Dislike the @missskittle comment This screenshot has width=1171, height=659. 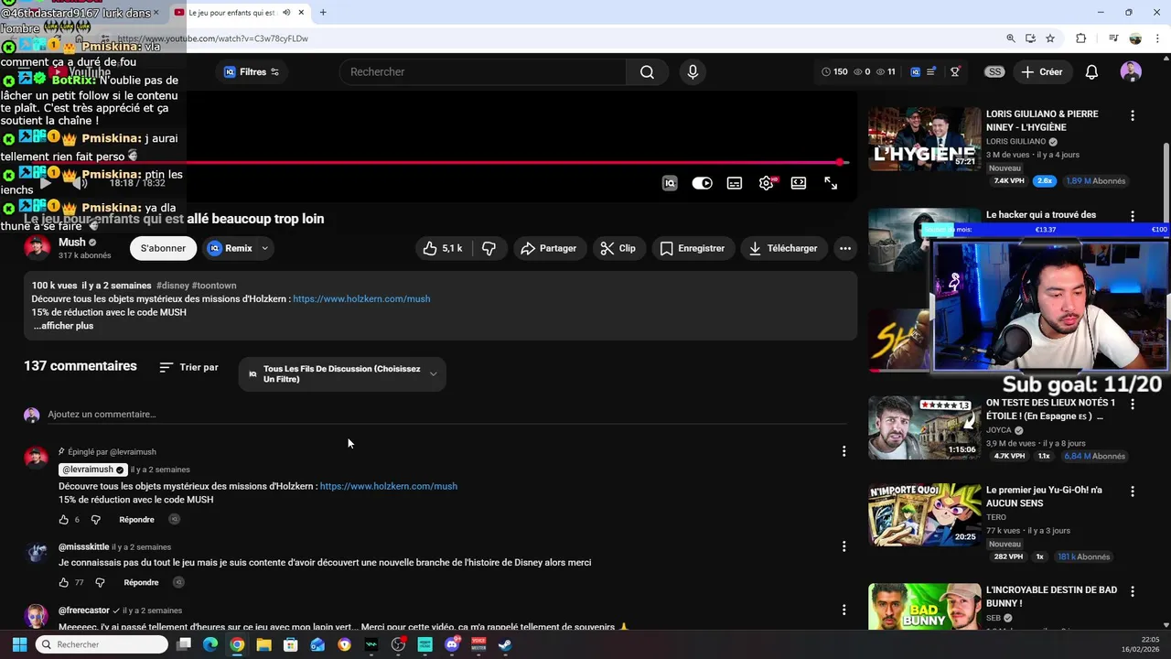click(x=100, y=582)
